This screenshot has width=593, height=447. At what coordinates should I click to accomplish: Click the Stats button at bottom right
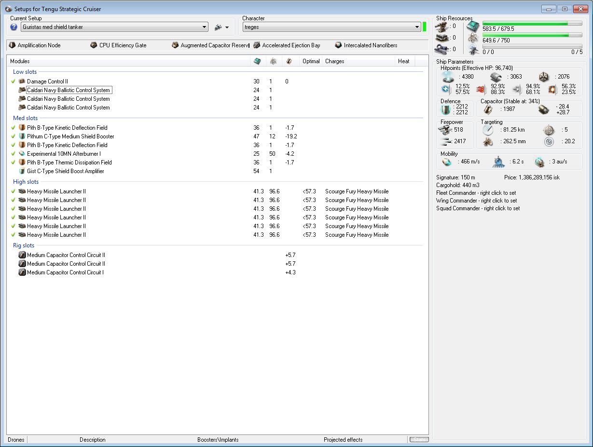pyautogui.click(x=419, y=439)
